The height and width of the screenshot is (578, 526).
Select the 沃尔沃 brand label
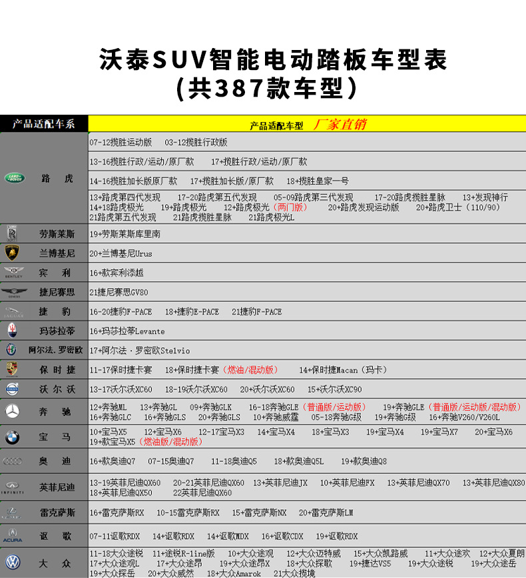[57, 389]
